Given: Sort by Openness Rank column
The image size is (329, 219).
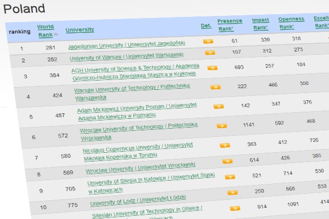Looking at the screenshot, I should pyautogui.click(x=291, y=23).
